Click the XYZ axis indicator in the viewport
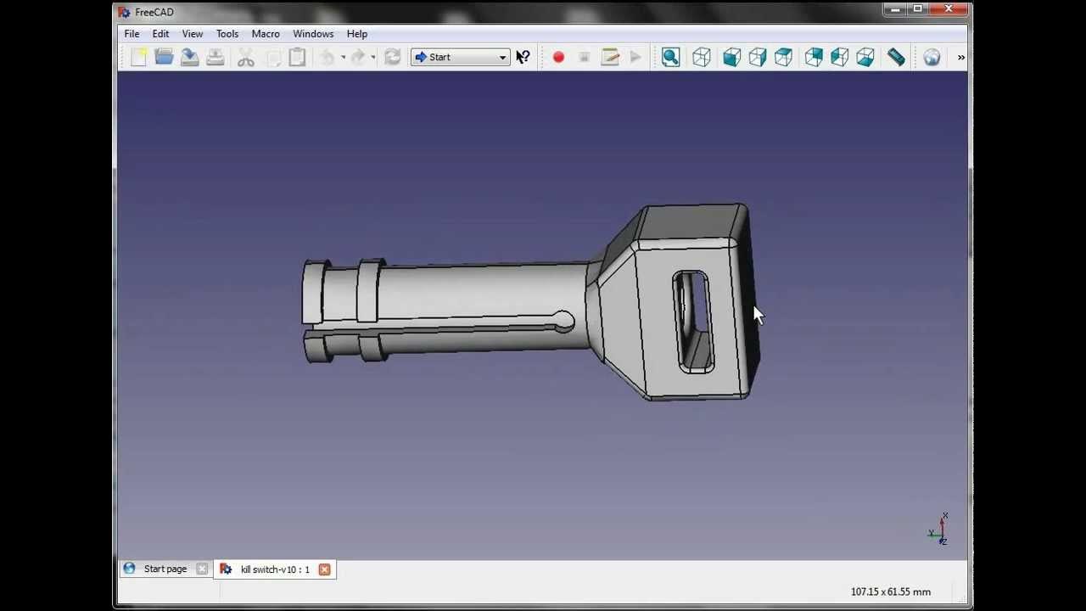This screenshot has height=611, width=1086. click(938, 529)
